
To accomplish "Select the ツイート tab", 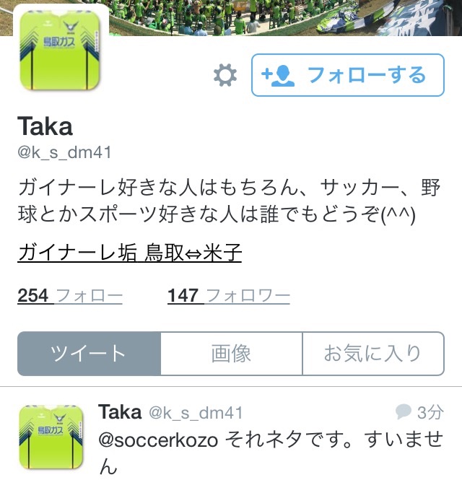I will click(89, 354).
